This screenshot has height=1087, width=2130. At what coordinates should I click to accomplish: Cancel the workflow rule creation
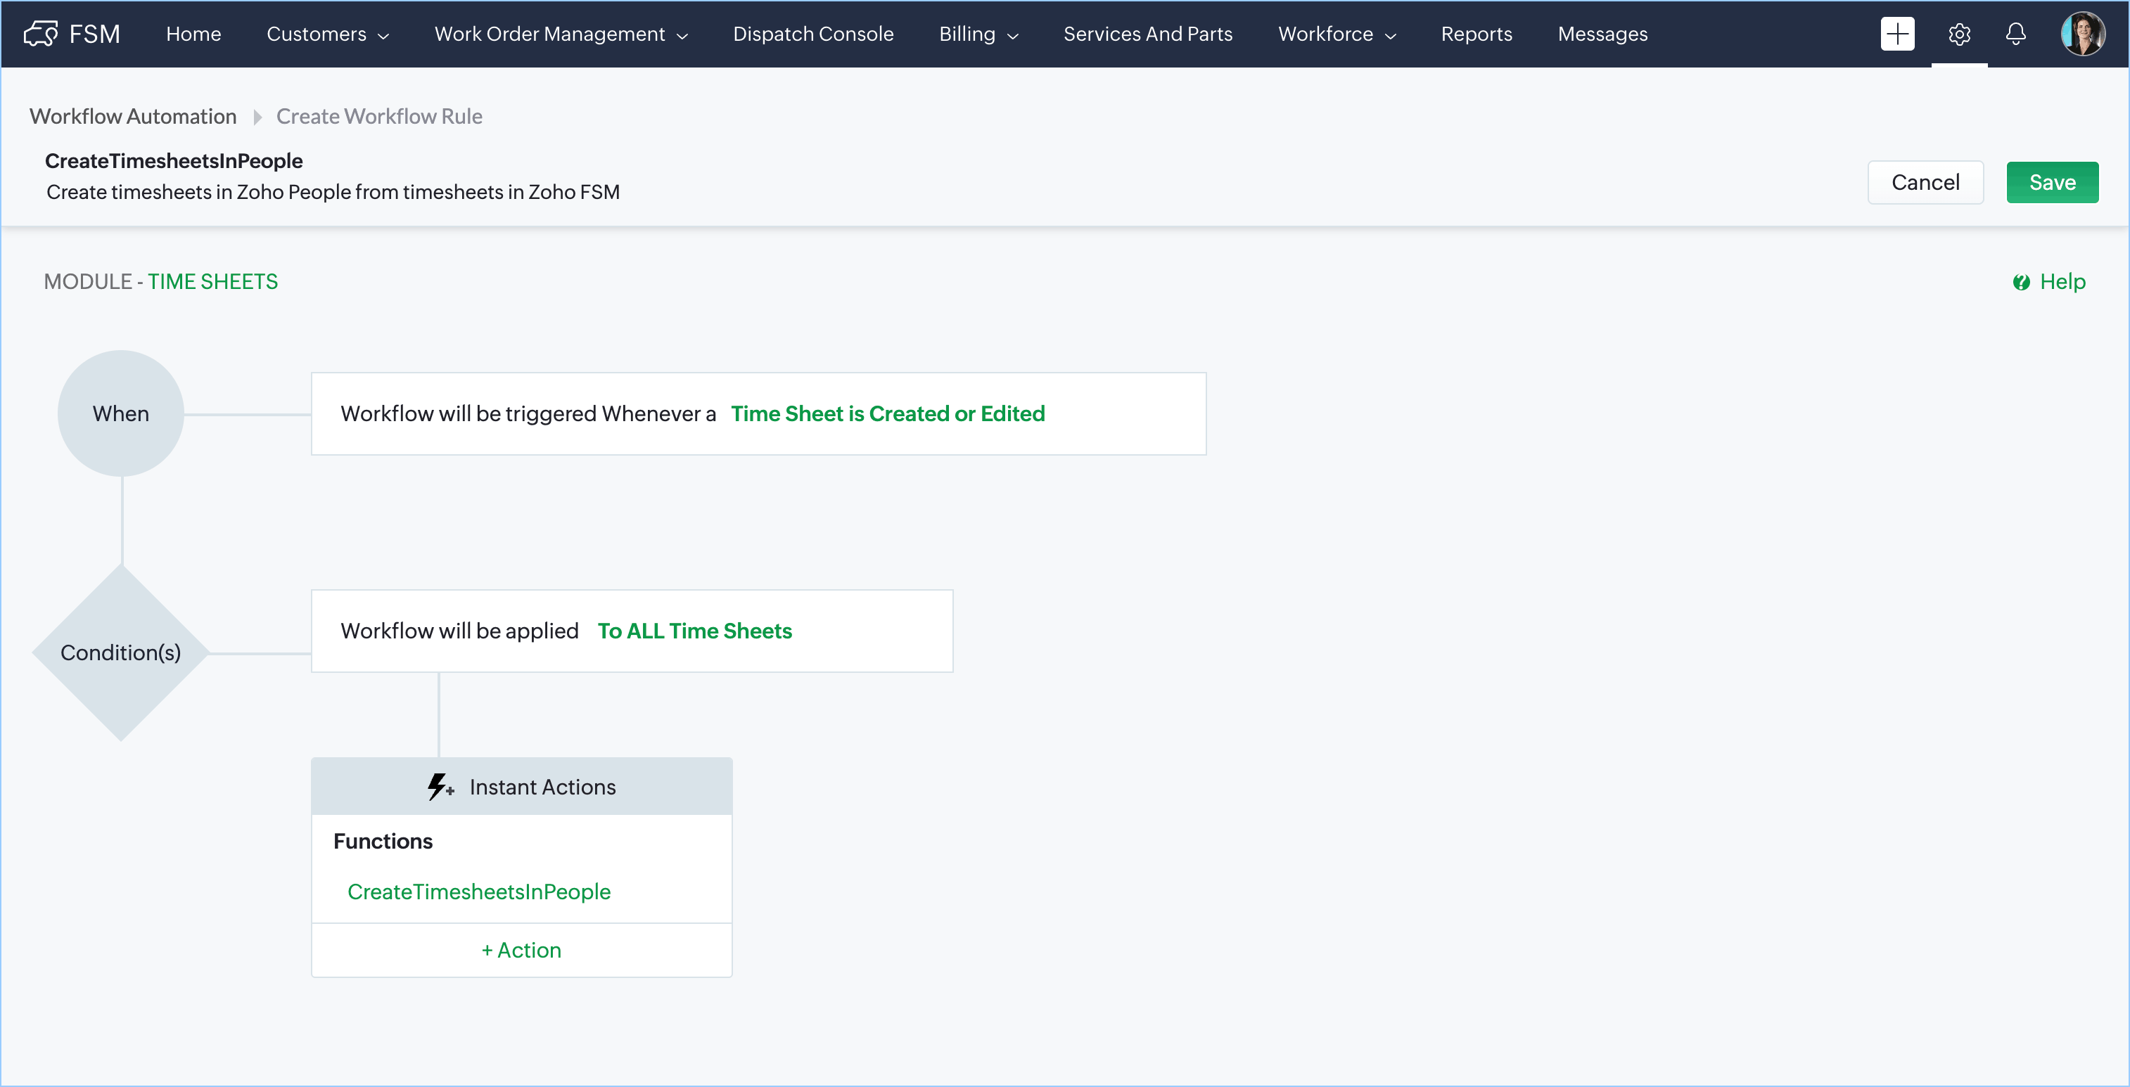(1925, 183)
